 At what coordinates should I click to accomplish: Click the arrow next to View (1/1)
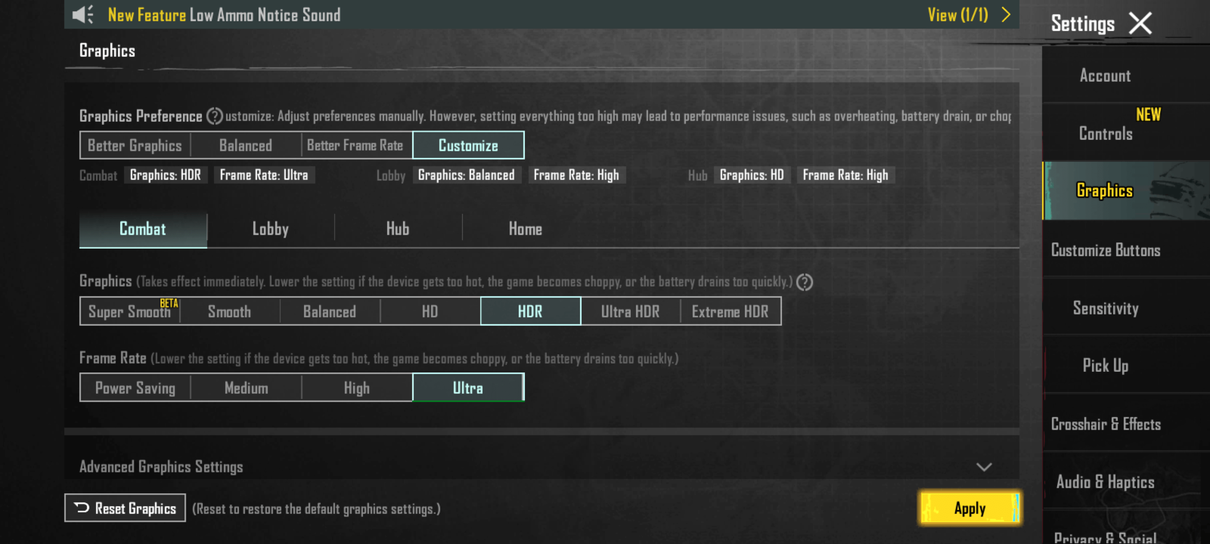coord(1006,15)
